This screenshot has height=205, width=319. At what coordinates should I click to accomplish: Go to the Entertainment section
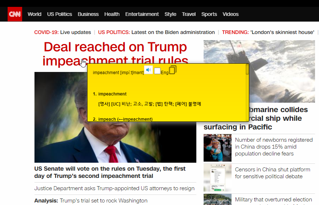click(142, 14)
